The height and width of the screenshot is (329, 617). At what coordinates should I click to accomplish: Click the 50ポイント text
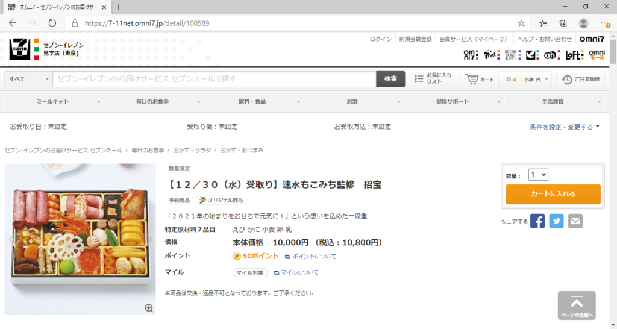point(260,256)
